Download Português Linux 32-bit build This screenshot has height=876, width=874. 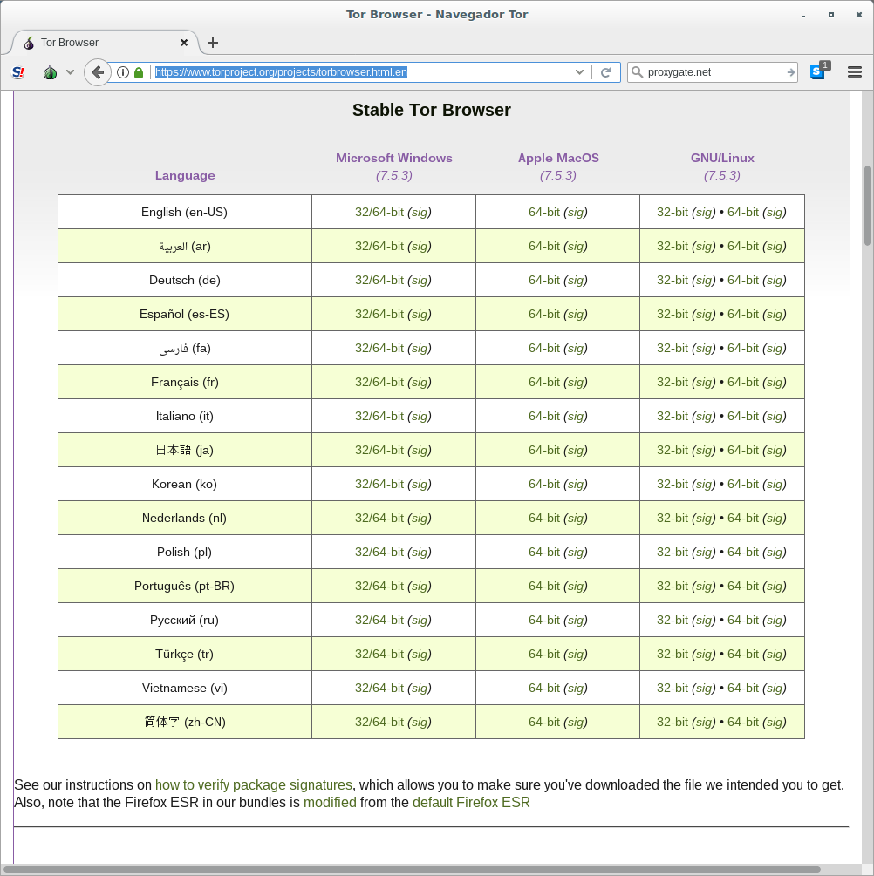[673, 587]
